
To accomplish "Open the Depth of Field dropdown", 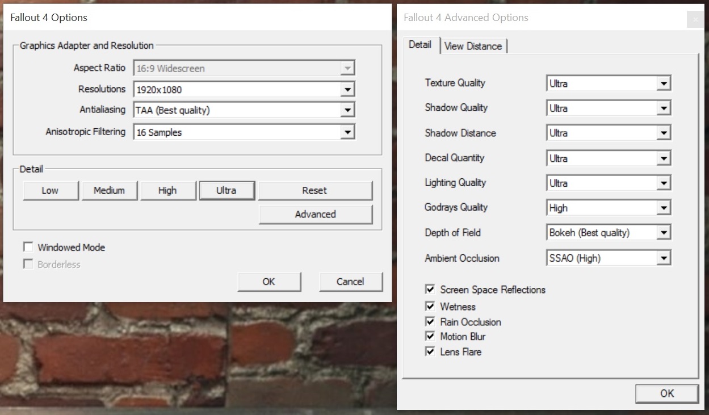I will 609,233.
